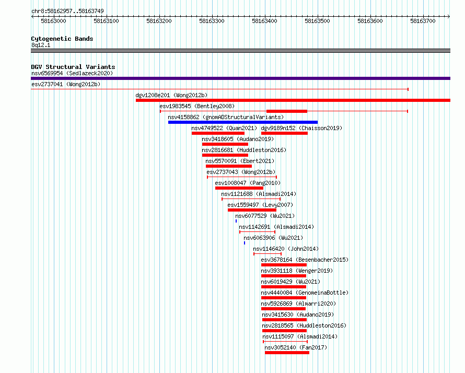Open esv1559497 (Levy2007) variant
This screenshot has height=373, width=465.
tap(260, 205)
